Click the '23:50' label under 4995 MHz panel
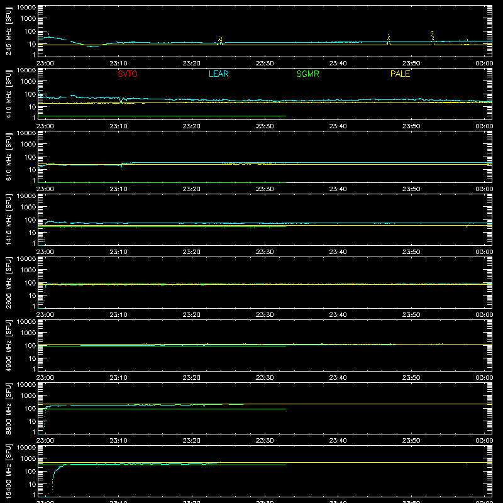The height and width of the screenshot is (503, 503). 411,378
